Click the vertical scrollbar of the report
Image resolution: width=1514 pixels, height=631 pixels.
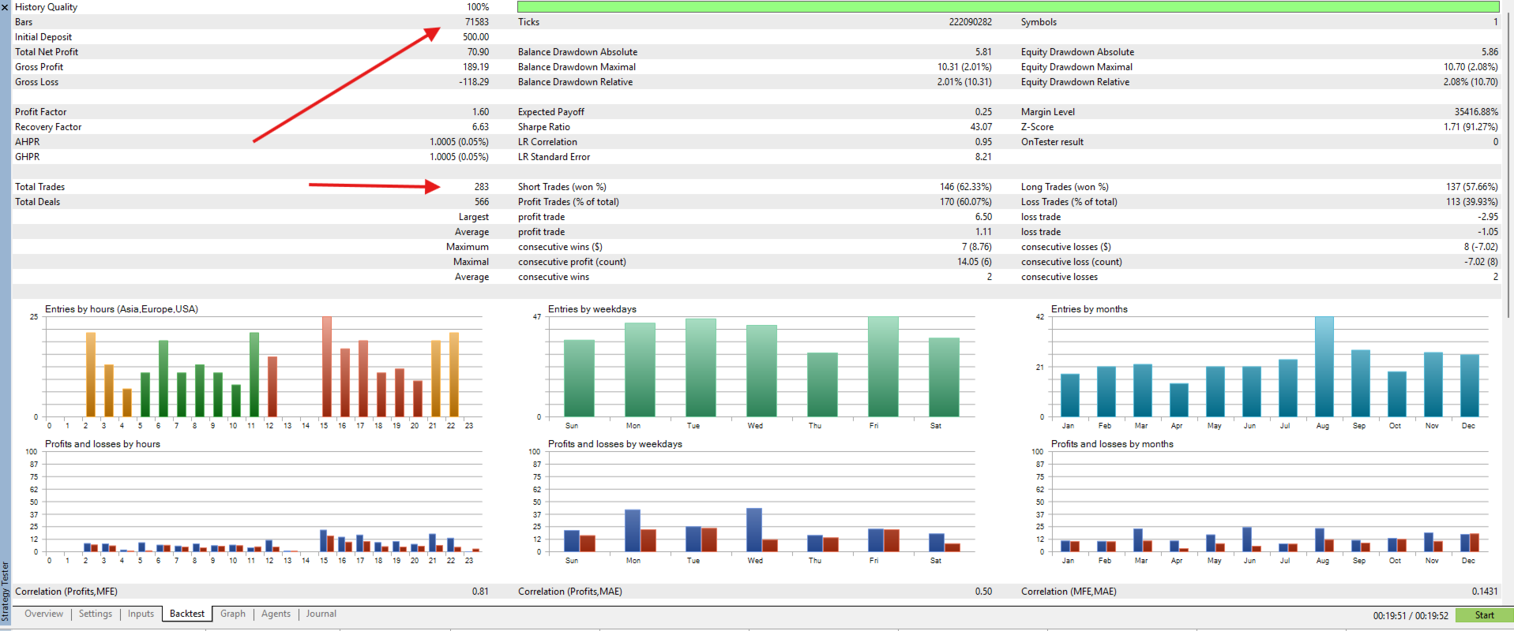click(x=1508, y=158)
